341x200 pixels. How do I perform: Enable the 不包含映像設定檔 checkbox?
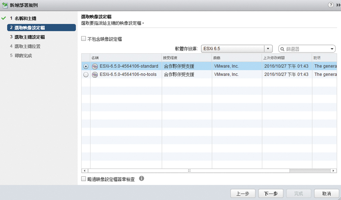click(84, 39)
